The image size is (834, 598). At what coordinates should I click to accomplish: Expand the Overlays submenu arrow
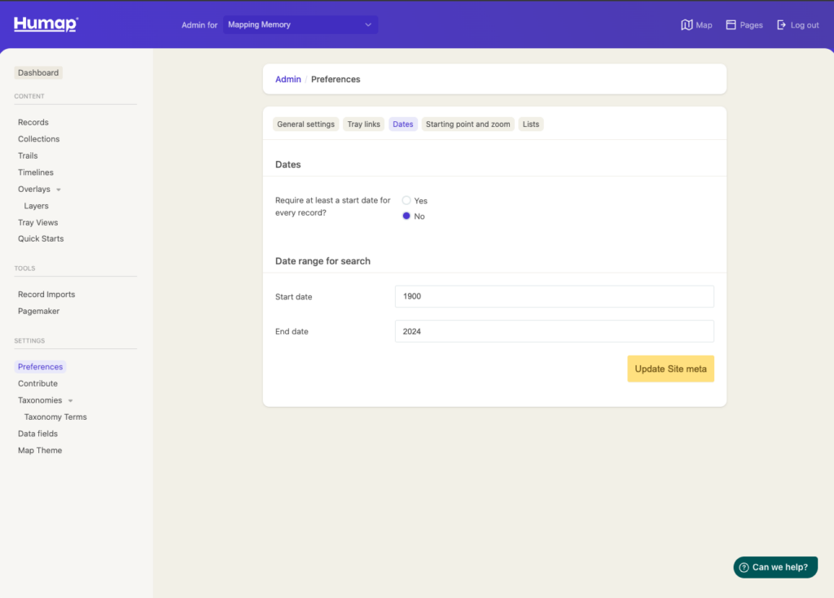pos(59,190)
